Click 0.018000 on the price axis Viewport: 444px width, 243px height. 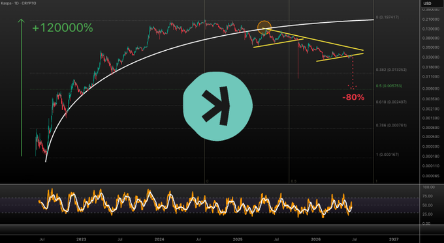click(431, 67)
